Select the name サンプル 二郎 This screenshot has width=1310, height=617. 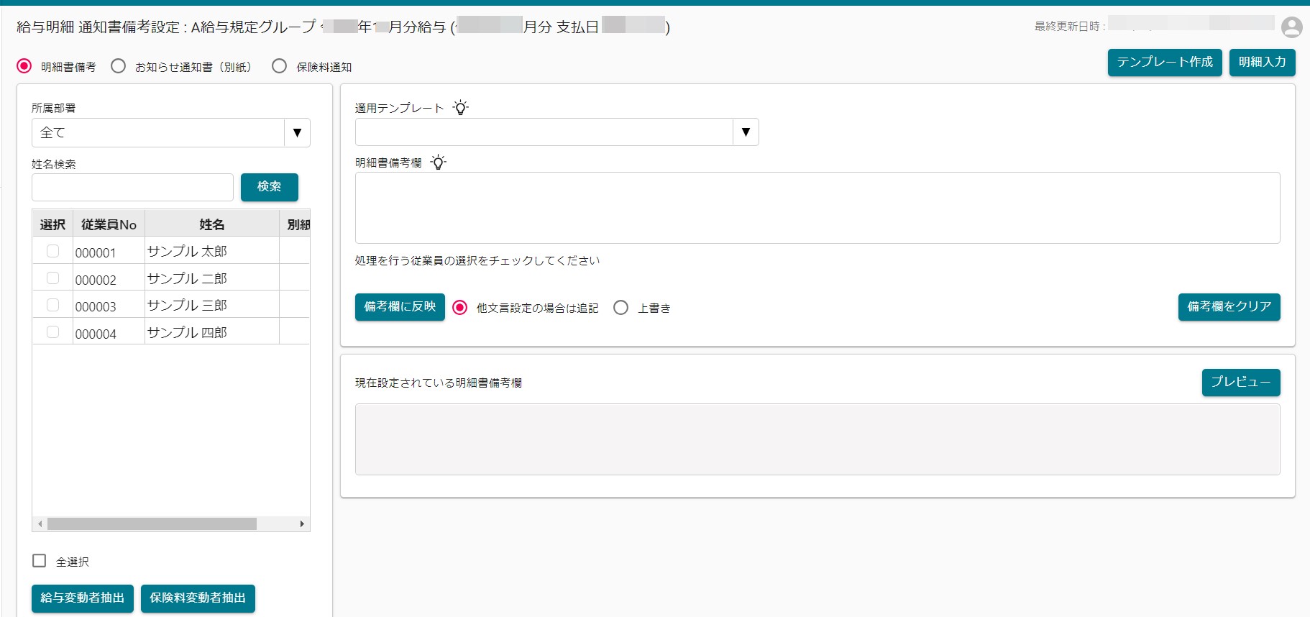pos(187,278)
